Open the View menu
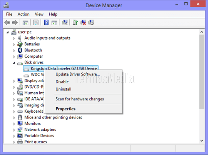The height and width of the screenshot is (155, 208). [39, 14]
